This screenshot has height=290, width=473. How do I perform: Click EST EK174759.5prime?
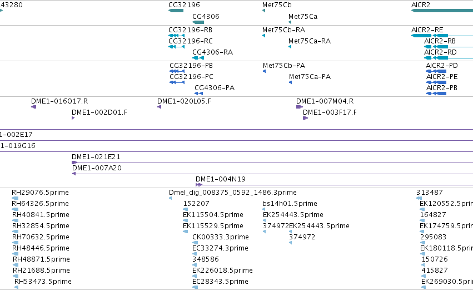click(446, 226)
